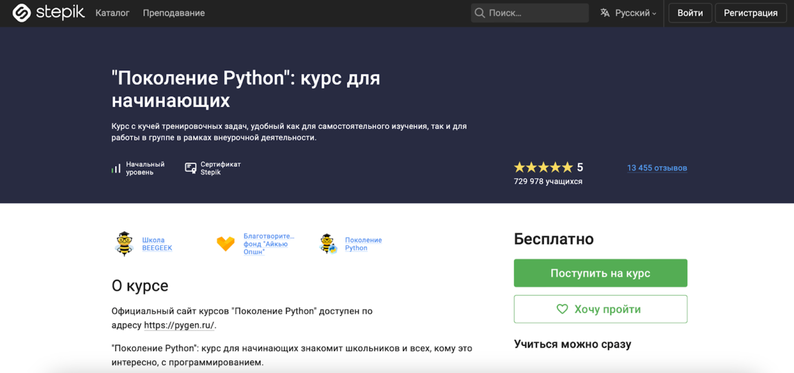The image size is (794, 373).
Task: Open the Каталог menu item
Action: (x=112, y=13)
